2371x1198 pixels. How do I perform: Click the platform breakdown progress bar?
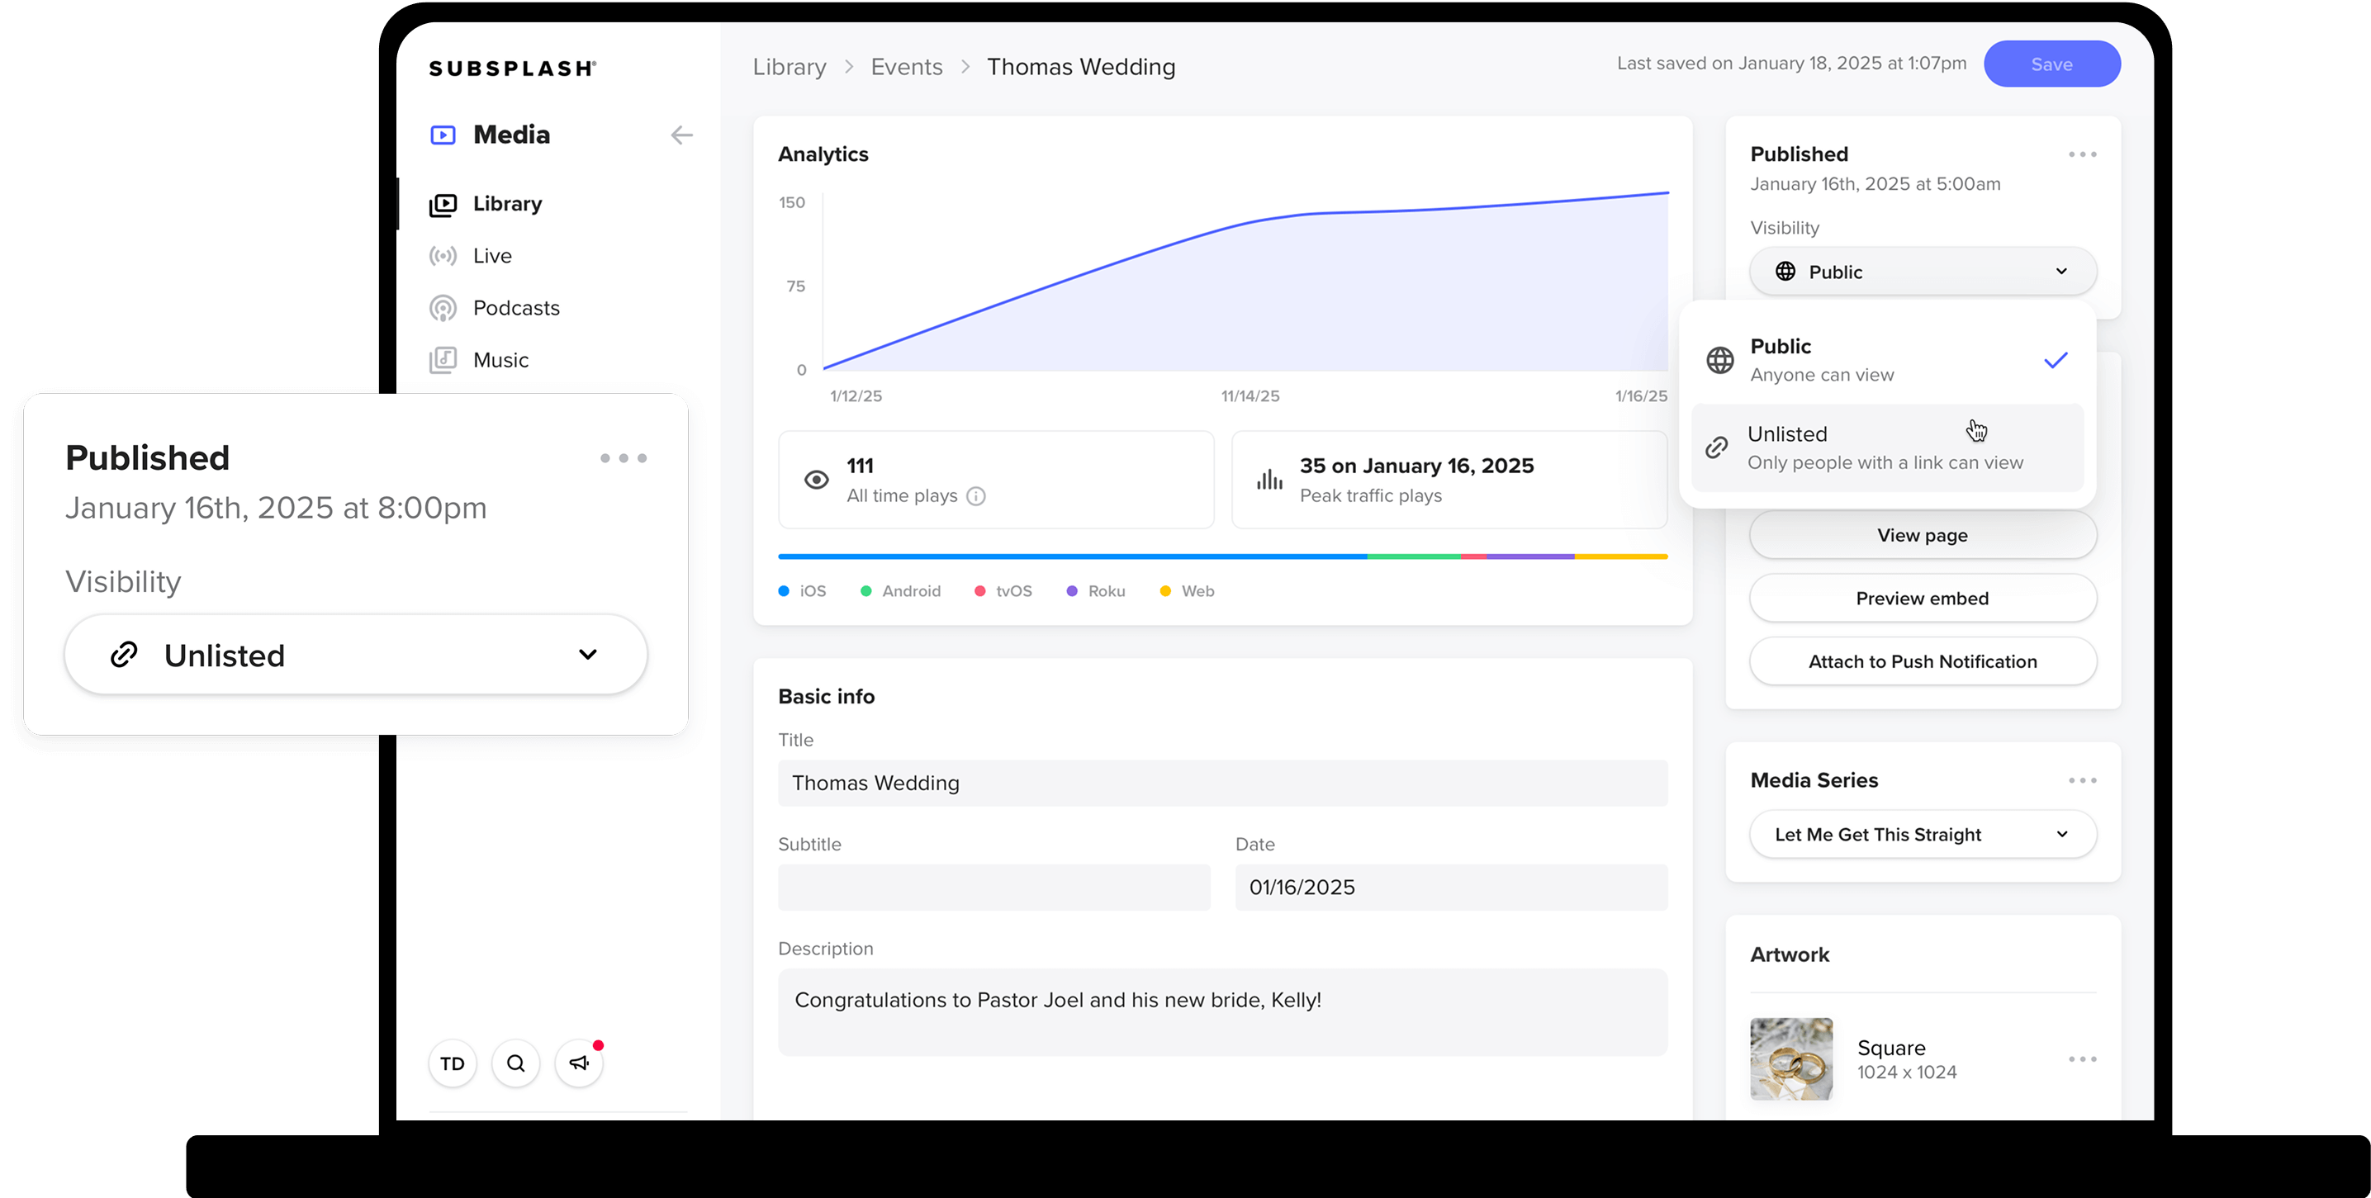coord(1222,556)
